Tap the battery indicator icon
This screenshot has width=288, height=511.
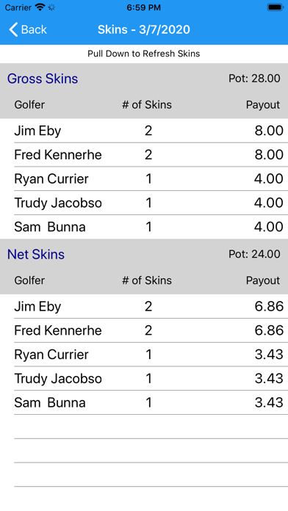(276, 7)
